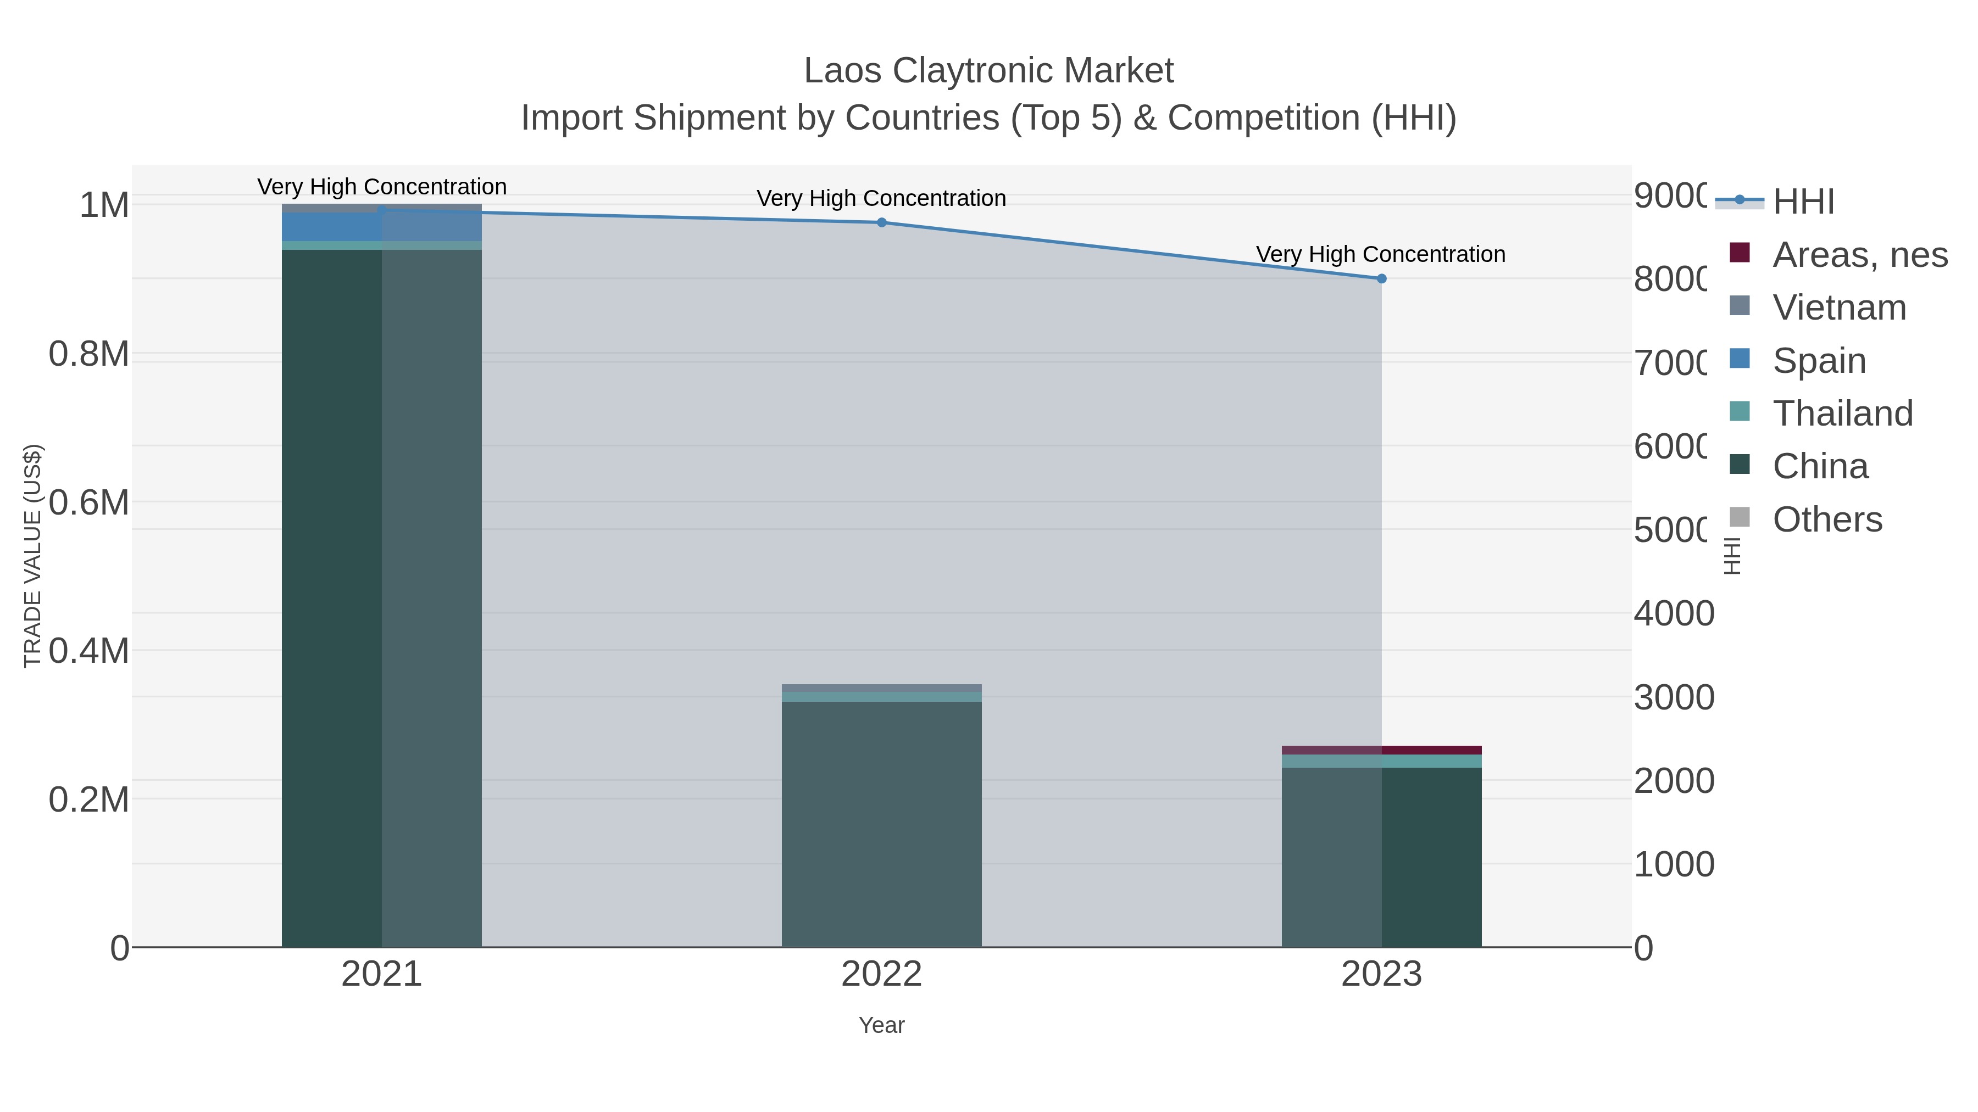1978x1112 pixels.
Task: Click the TRADE VALUE (US$) axis title
Action: (32, 556)
